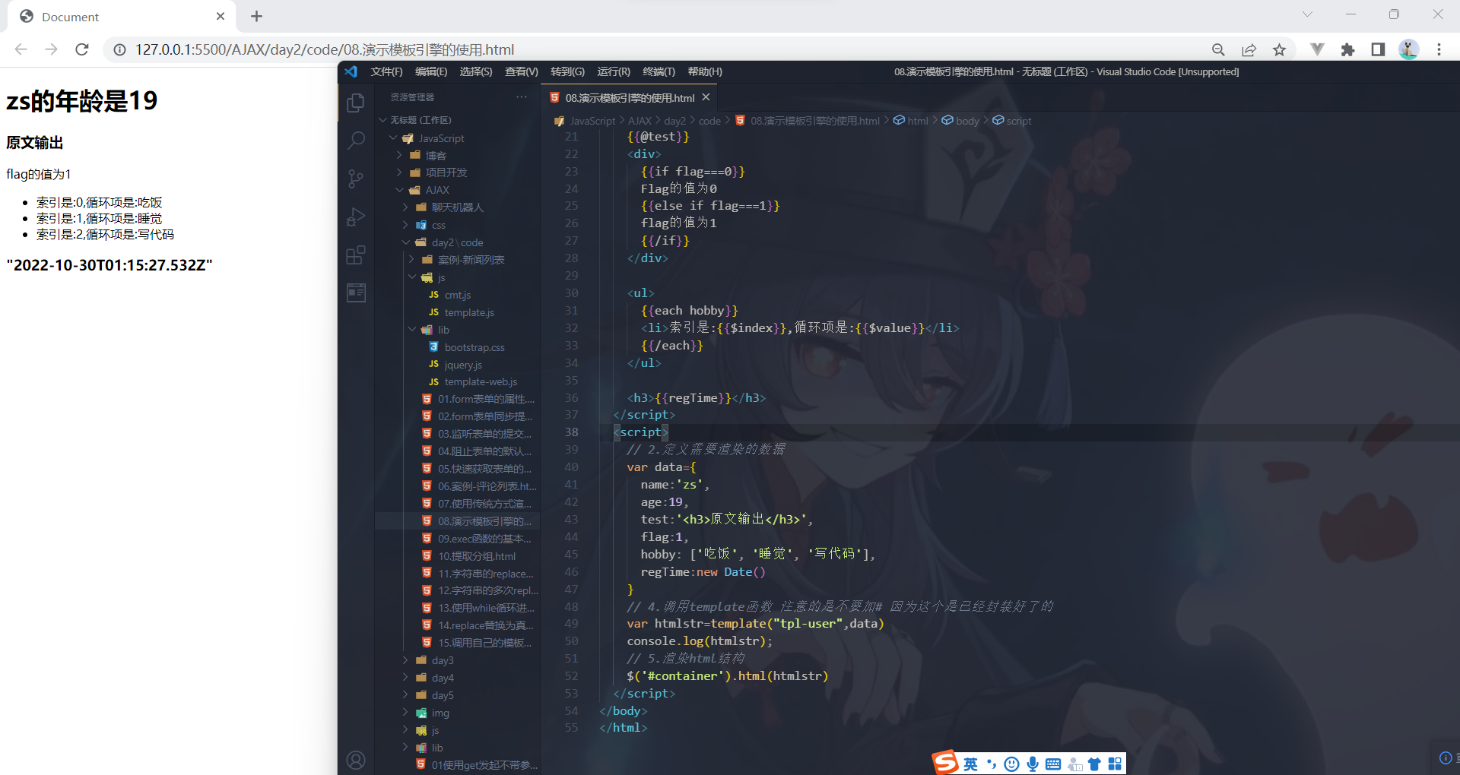Open a new browser tab
The image size is (1460, 775).
pyautogui.click(x=256, y=16)
